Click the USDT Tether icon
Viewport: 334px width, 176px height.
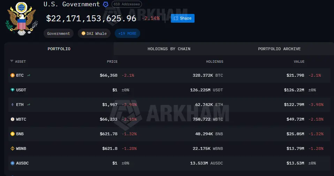point(12,90)
